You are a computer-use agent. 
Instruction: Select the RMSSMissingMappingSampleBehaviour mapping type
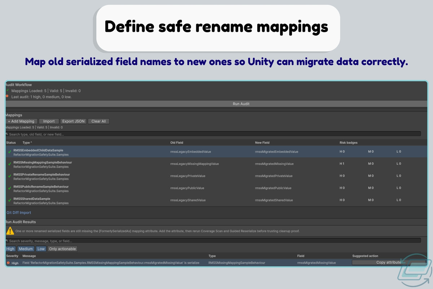pos(43,163)
